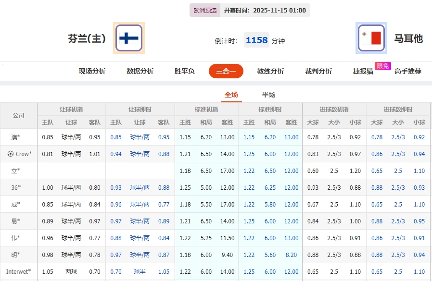Click Crow* live home win odds 1.25

pyautogui.click(x=250, y=153)
